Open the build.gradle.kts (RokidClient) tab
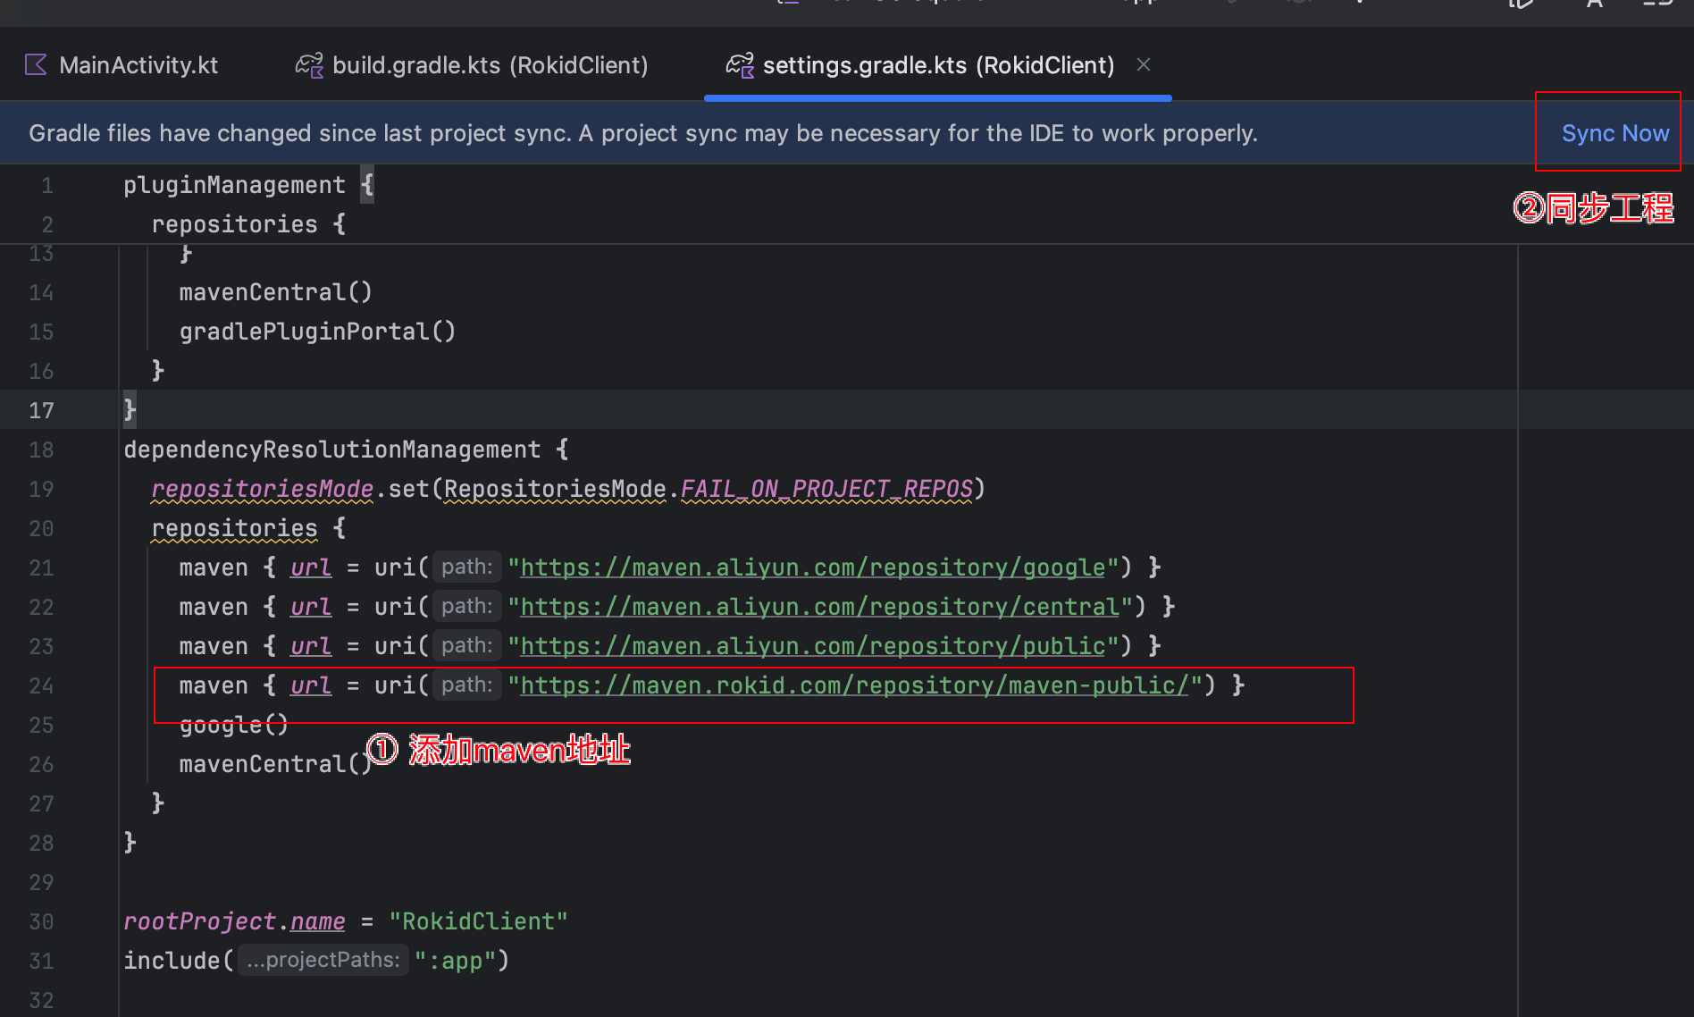The image size is (1694, 1017). click(490, 65)
